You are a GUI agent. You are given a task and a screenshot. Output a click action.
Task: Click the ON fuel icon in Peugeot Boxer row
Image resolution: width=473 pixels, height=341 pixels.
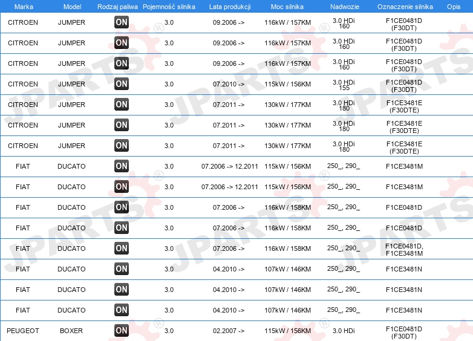[x=122, y=331]
